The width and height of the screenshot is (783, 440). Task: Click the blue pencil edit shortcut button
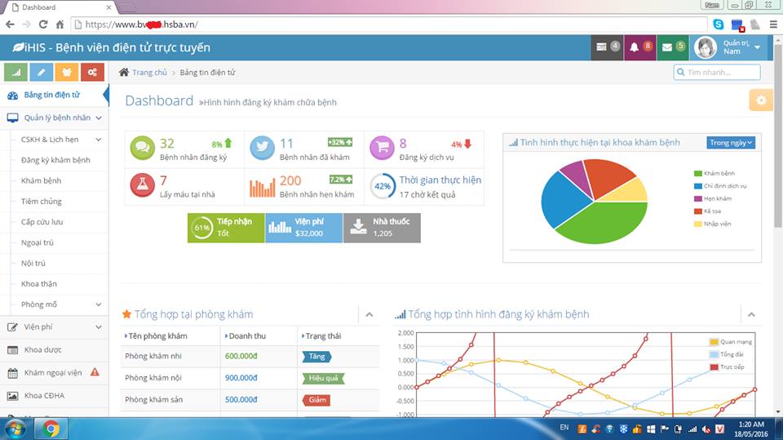tap(42, 72)
